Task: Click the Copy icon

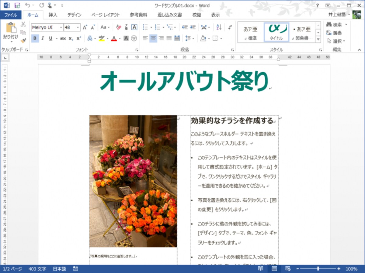Action: pos(23,32)
